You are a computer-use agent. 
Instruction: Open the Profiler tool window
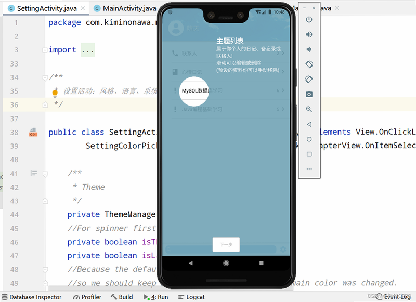pos(87,297)
